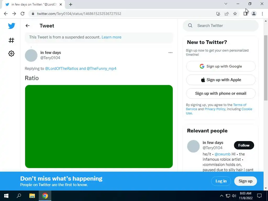Viewport: 268px width, 201px height.
Task: Focus the Search Twitter field
Action: (x=221, y=25)
